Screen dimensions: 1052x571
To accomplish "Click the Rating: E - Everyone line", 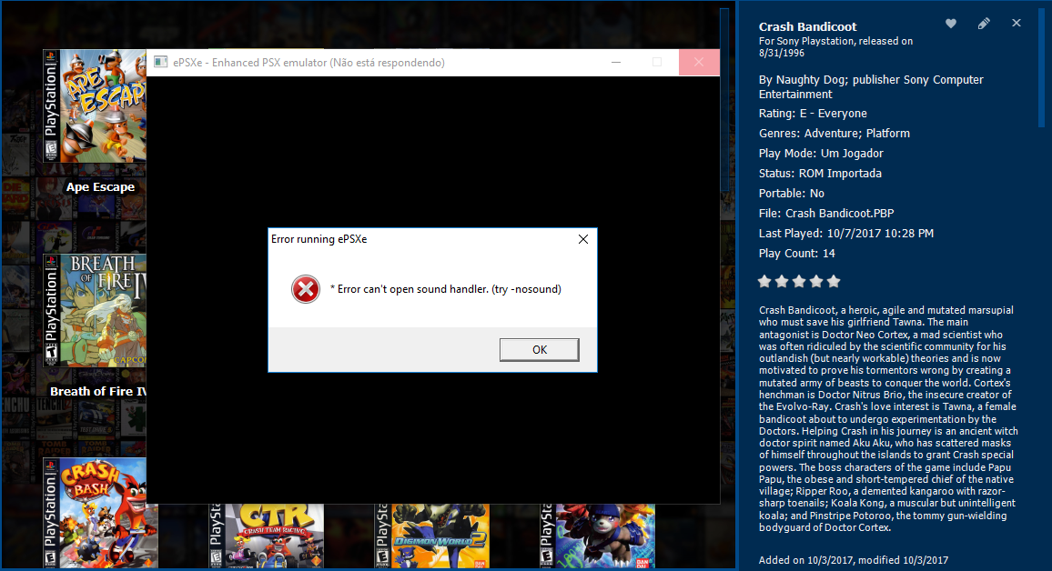I will coord(813,114).
